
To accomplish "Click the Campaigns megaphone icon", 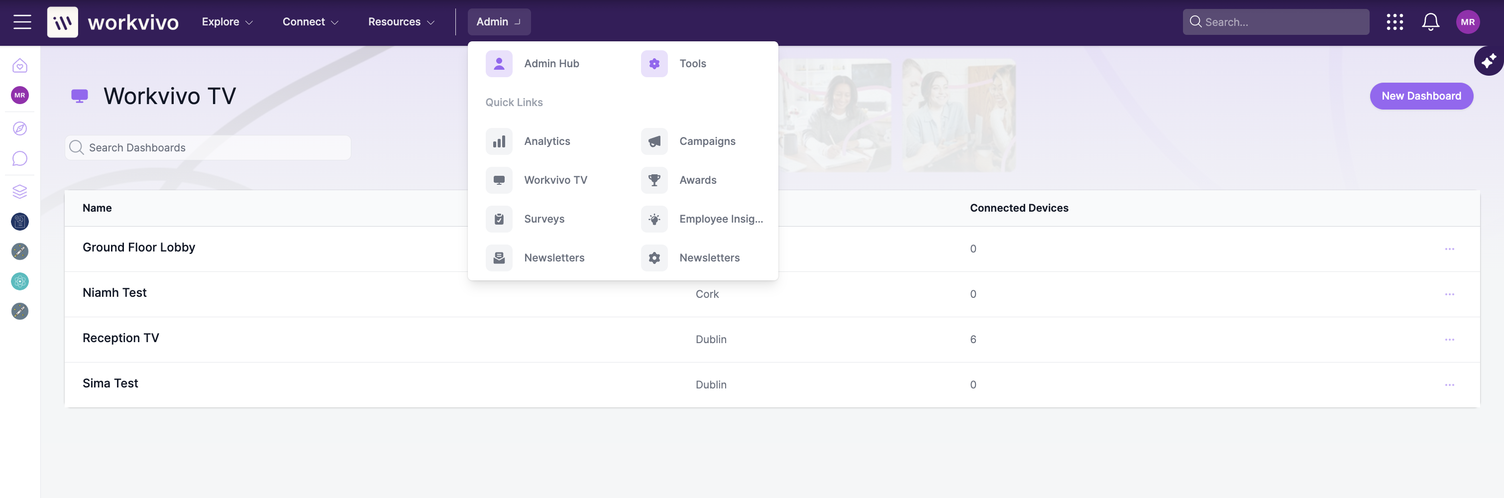I will point(654,141).
